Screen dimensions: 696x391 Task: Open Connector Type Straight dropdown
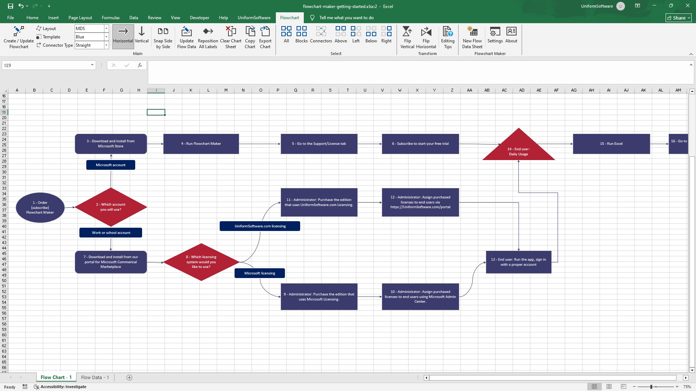click(106, 45)
